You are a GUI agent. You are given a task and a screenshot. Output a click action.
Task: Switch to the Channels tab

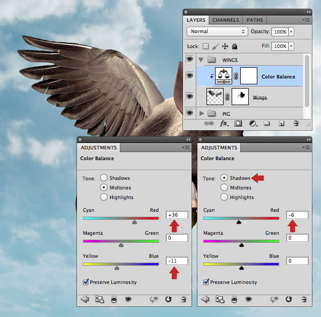[x=226, y=20]
